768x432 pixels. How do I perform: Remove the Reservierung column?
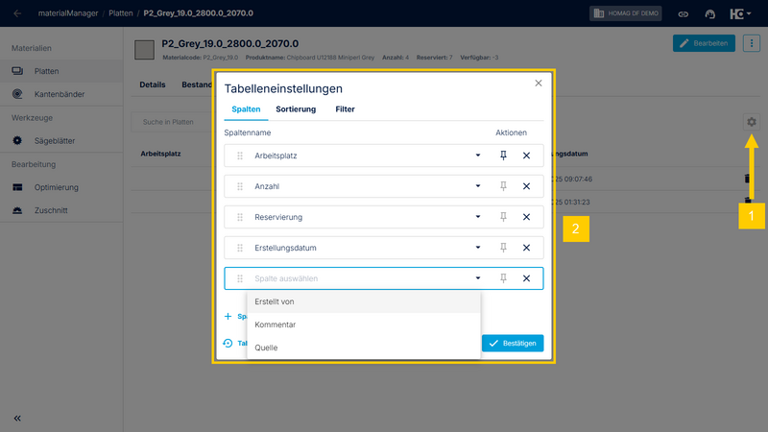pos(526,217)
